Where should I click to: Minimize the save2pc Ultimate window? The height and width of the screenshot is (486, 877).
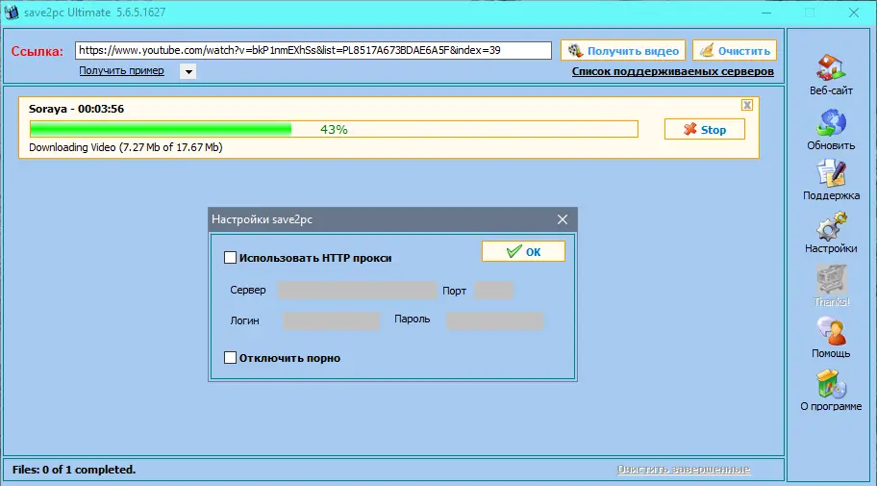766,13
